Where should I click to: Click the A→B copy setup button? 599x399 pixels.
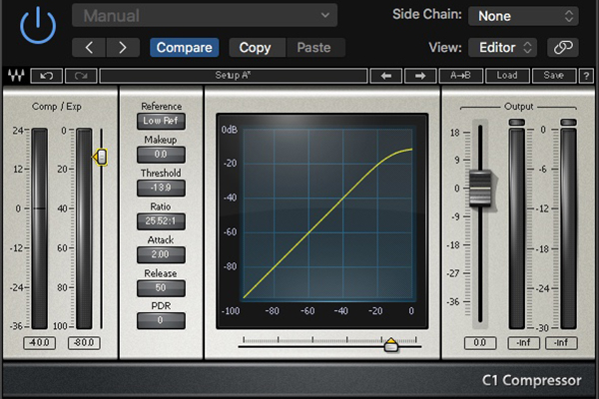460,76
